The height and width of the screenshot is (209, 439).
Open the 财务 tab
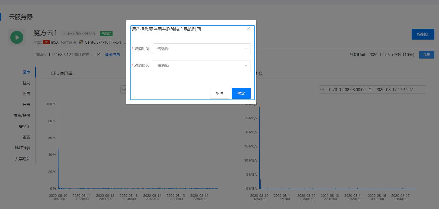coord(27,94)
